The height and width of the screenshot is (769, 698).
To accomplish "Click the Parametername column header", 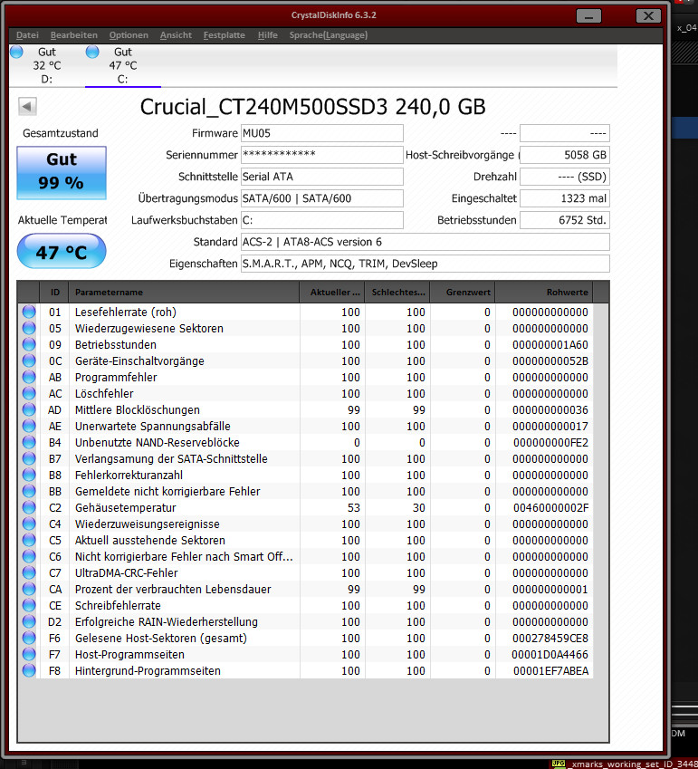I will tap(184, 292).
